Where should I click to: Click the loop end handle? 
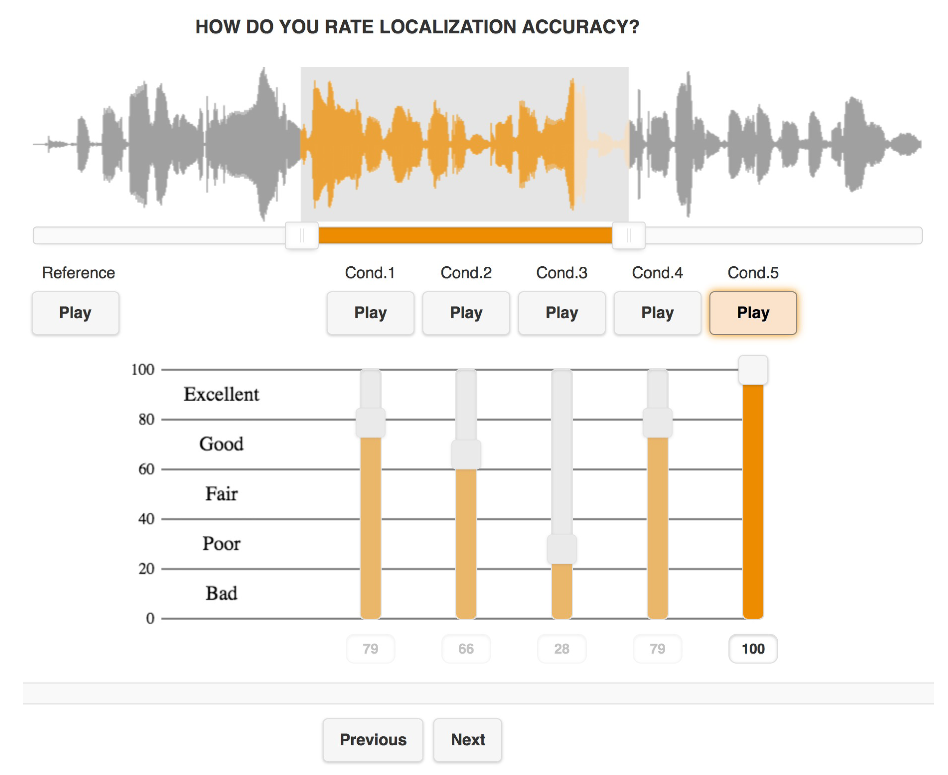coord(628,235)
